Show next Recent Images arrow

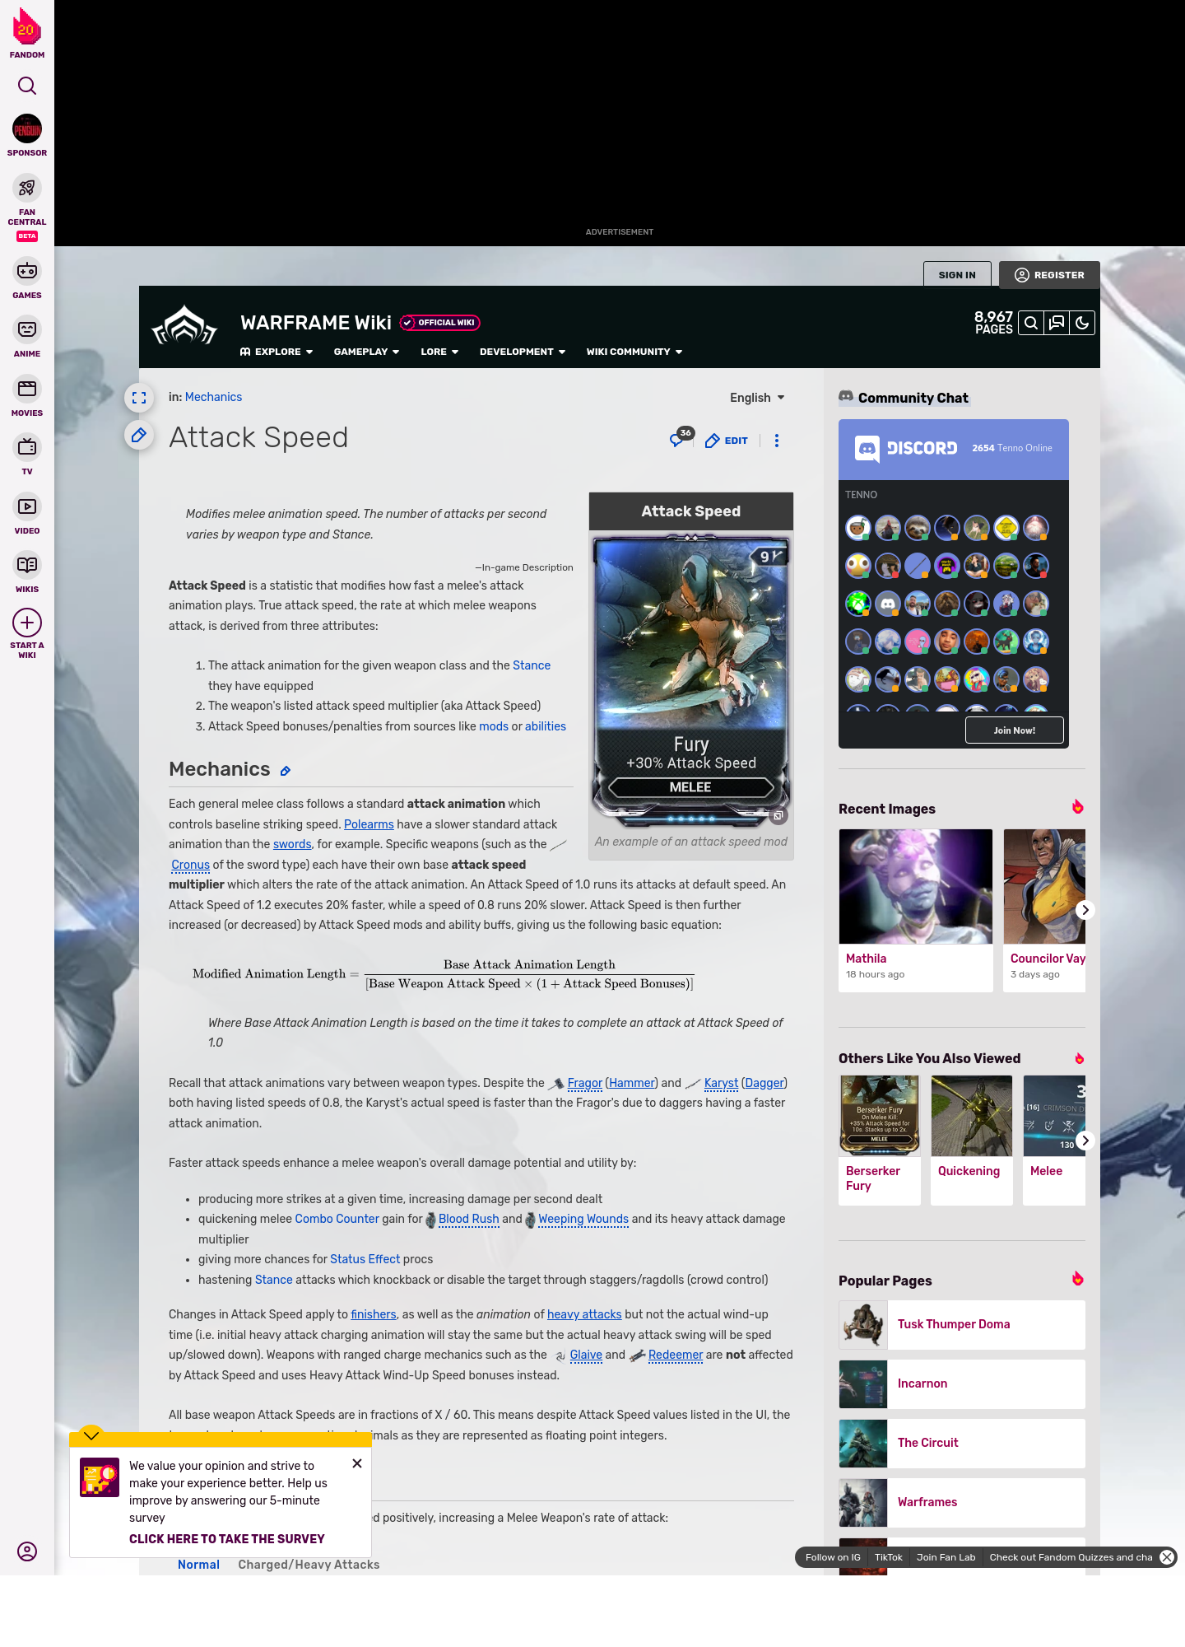pyautogui.click(x=1085, y=910)
